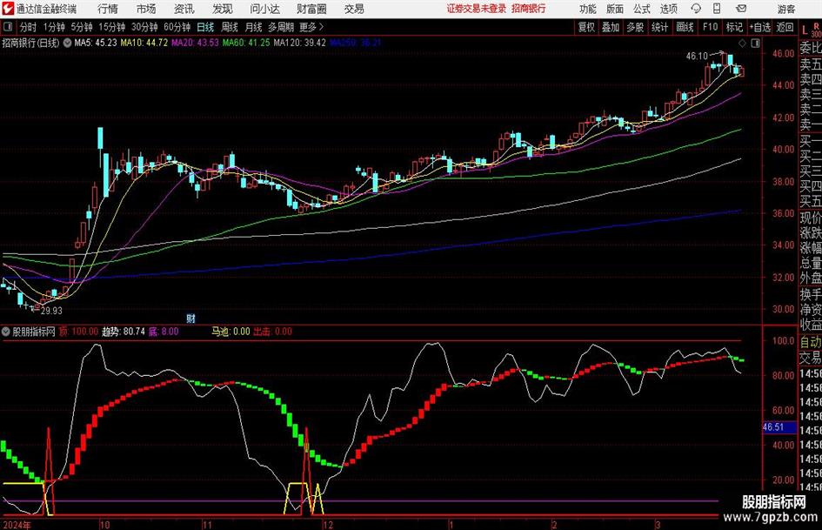Add stock via +自选 button
This screenshot has height=530, width=822.
coord(760,27)
